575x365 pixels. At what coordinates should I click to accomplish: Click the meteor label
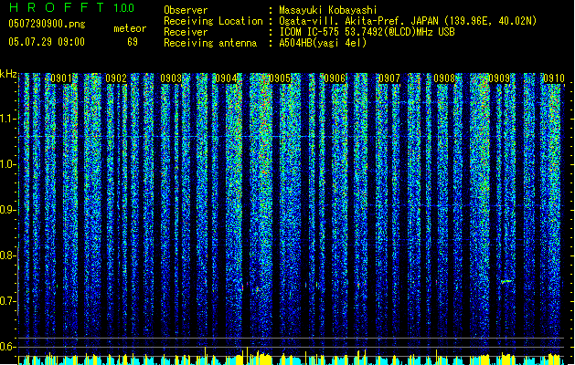coord(130,28)
